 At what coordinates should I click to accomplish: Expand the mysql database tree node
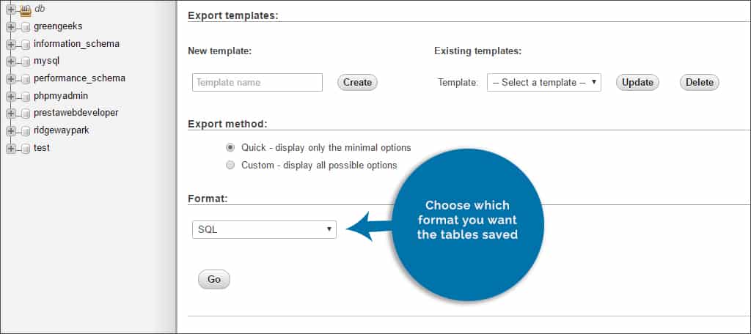pos(11,62)
